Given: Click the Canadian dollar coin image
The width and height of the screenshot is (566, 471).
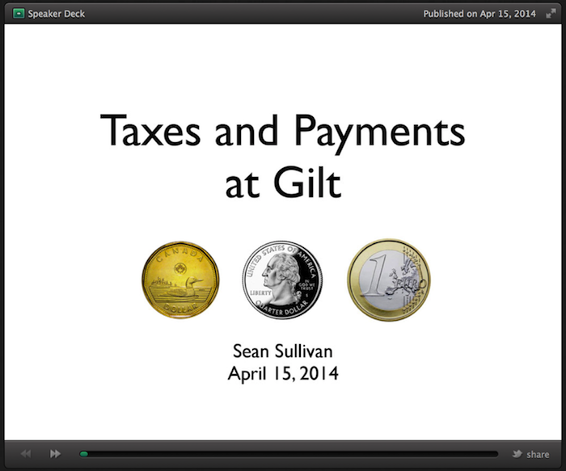Looking at the screenshot, I should (180, 280).
